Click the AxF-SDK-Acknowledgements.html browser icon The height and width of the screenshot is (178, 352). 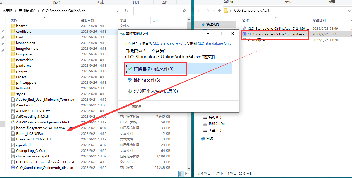tap(13, 122)
